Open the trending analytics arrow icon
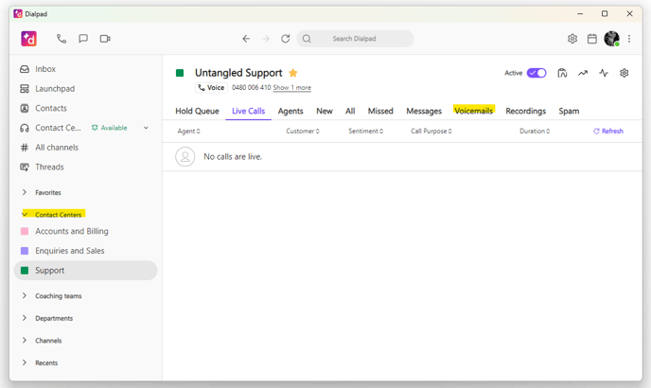651x388 pixels. click(583, 73)
